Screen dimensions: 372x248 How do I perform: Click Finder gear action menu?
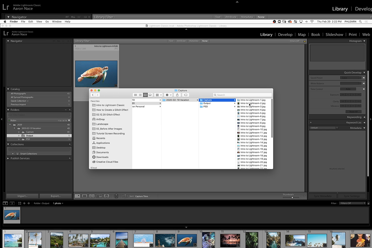click(x=168, y=95)
